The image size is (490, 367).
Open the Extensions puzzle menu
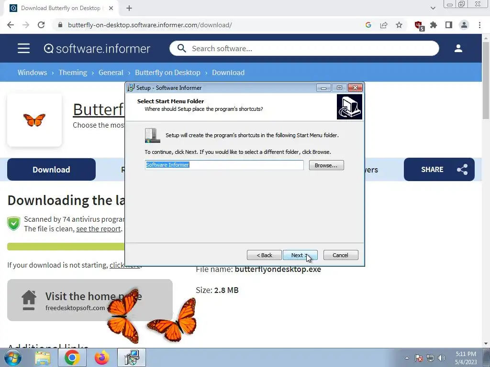[434, 25]
